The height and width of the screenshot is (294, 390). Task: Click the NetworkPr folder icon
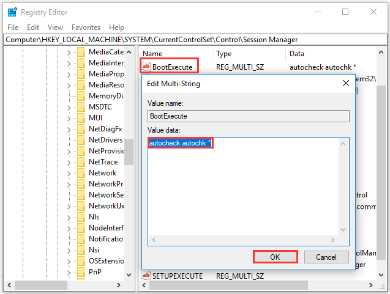coord(81,184)
